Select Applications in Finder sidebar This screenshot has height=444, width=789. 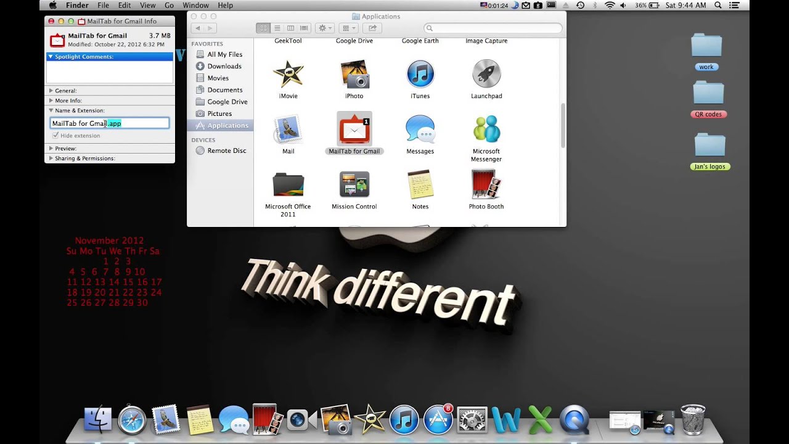219,125
